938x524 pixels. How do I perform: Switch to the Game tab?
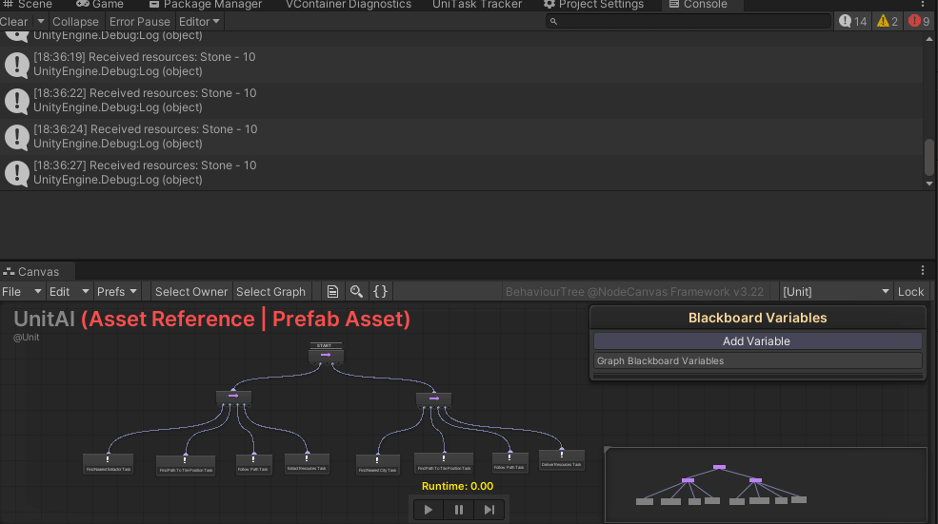pos(100,5)
